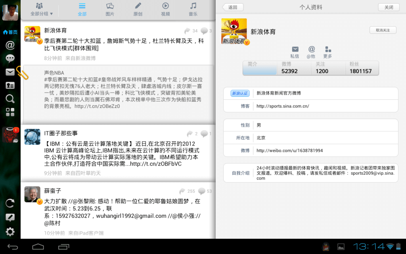Switch to the 原创 tab

(138, 10)
